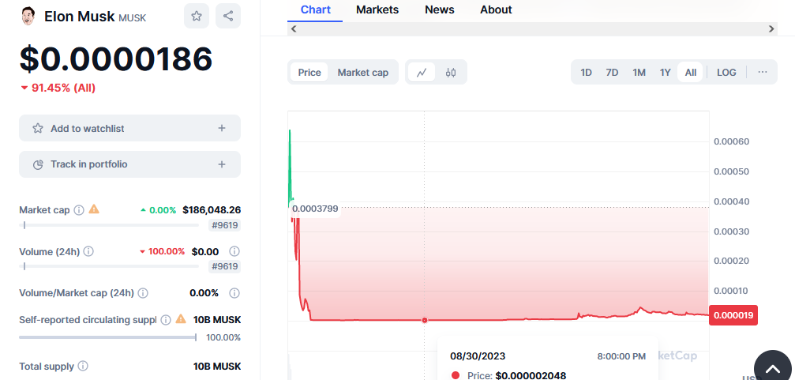Click circulating supply info icon
The image size is (795, 380).
[166, 320]
